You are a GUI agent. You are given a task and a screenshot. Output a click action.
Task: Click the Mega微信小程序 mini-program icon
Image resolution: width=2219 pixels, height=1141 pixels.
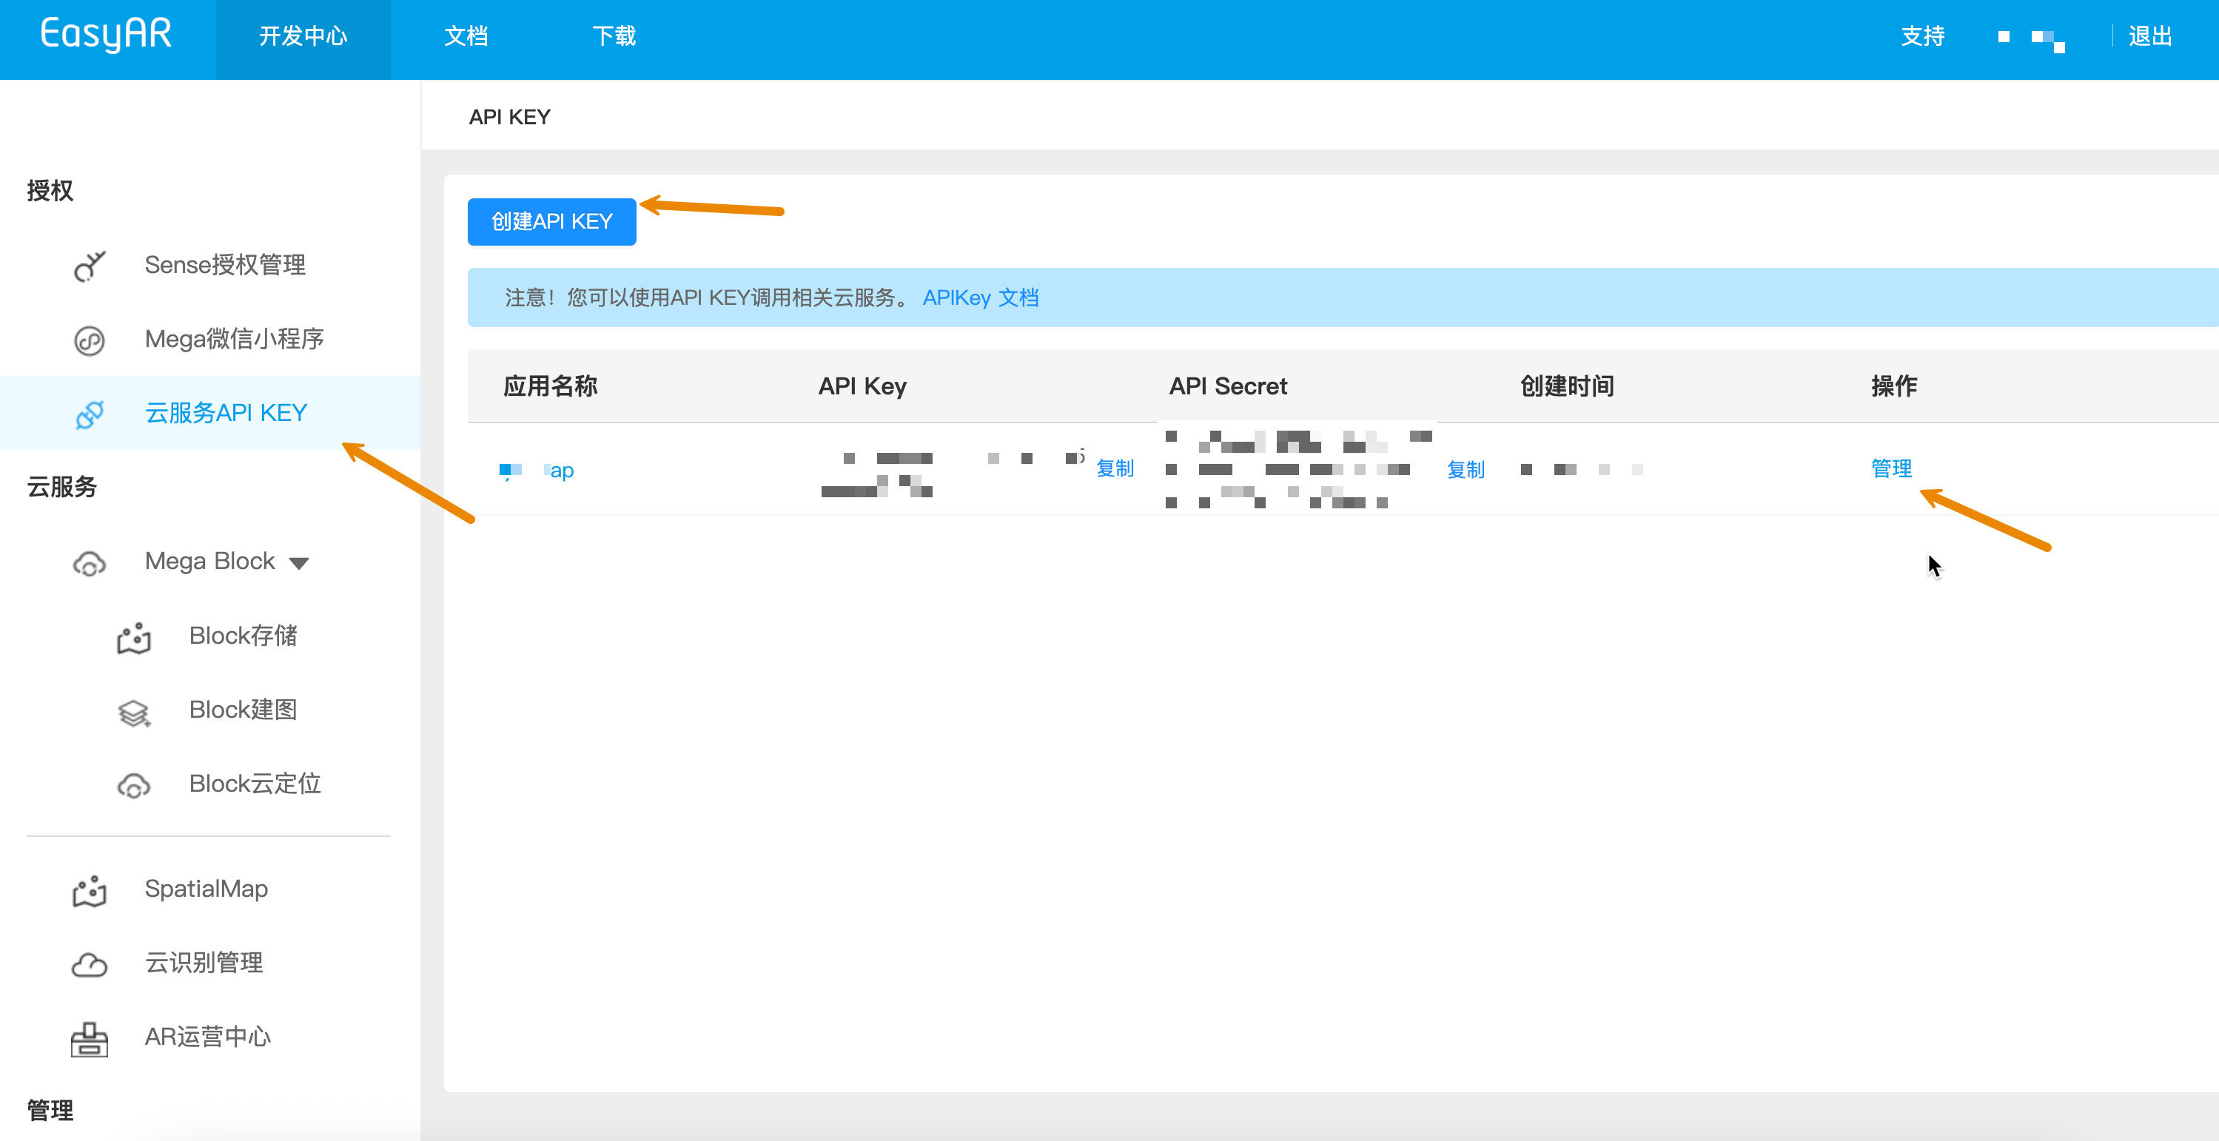click(90, 340)
